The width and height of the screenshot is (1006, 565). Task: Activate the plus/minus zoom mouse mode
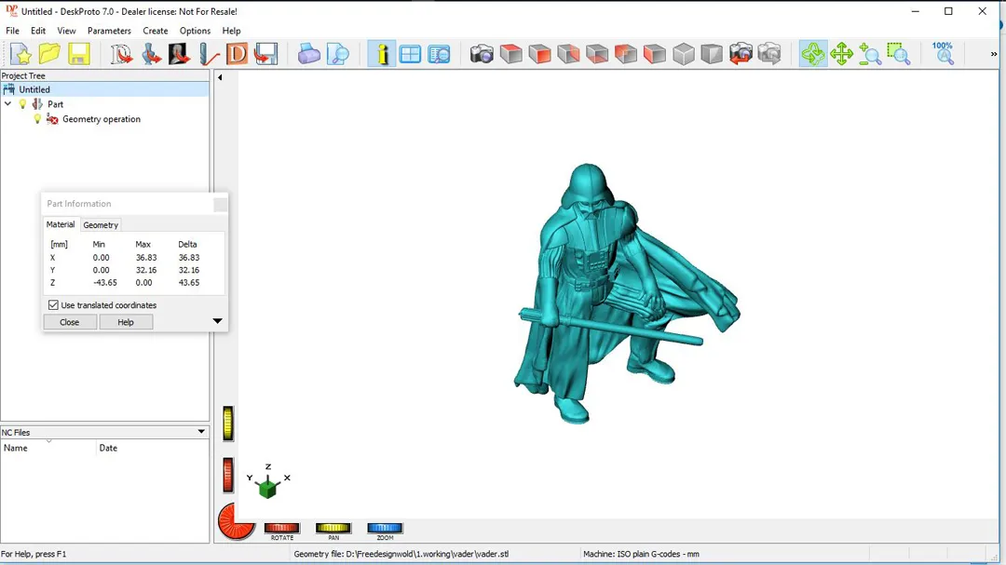[x=870, y=54]
